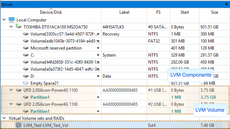Collapse the second UFD 2.0Silicon-Power4G drive node

pyautogui.click(x=11, y=104)
